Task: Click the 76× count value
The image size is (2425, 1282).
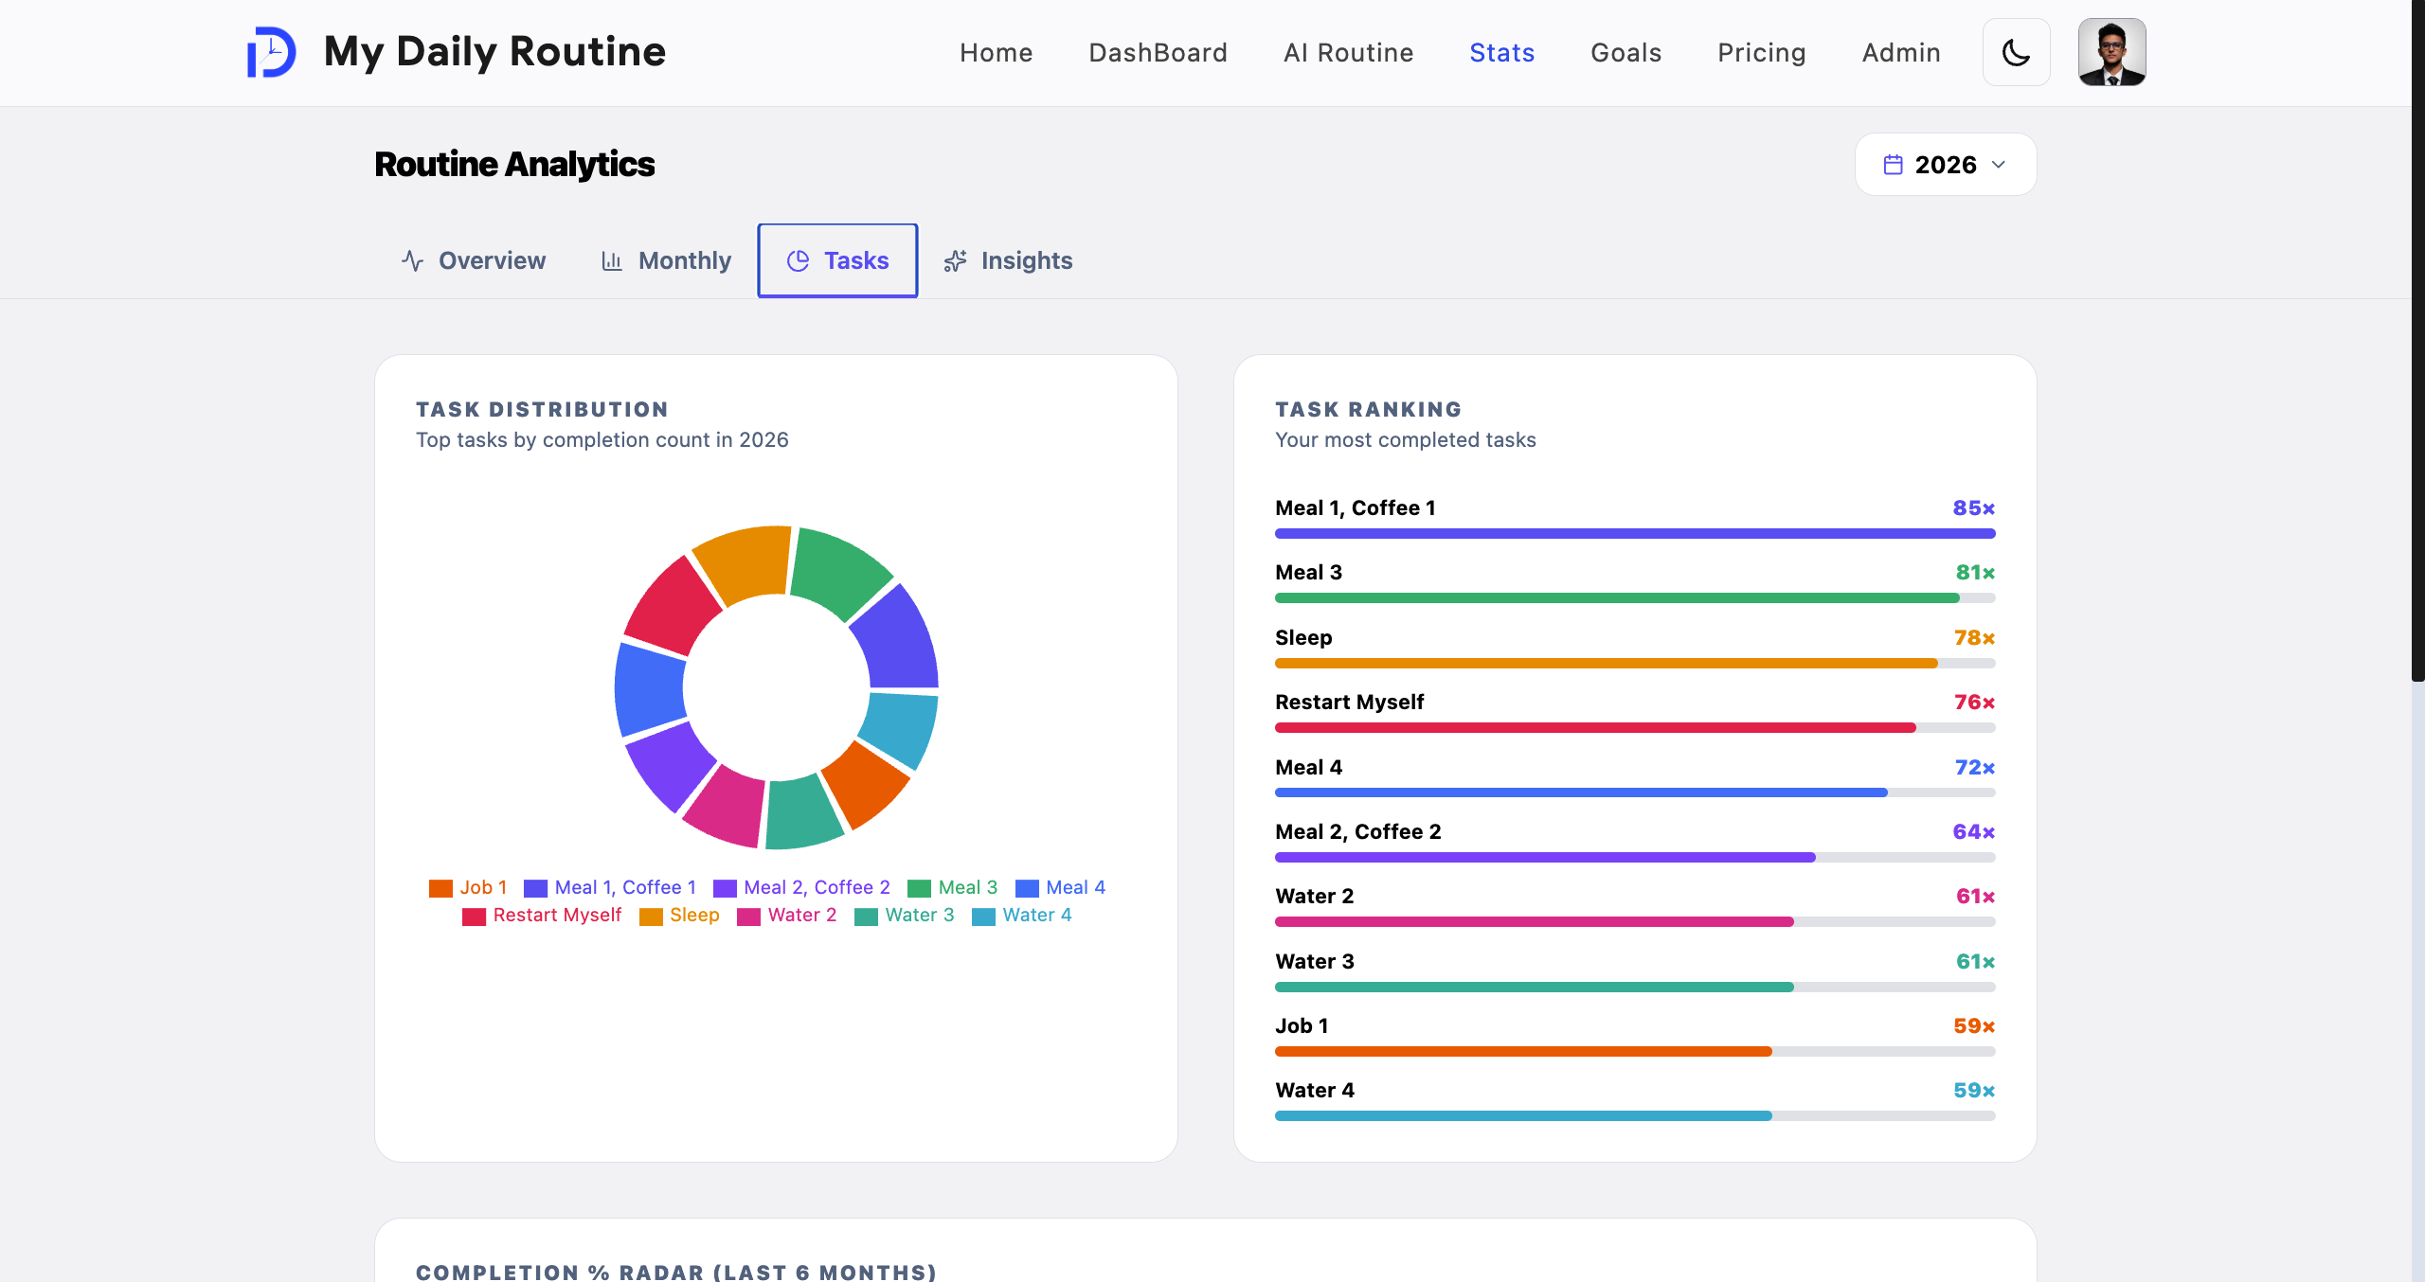Action: [1975, 703]
